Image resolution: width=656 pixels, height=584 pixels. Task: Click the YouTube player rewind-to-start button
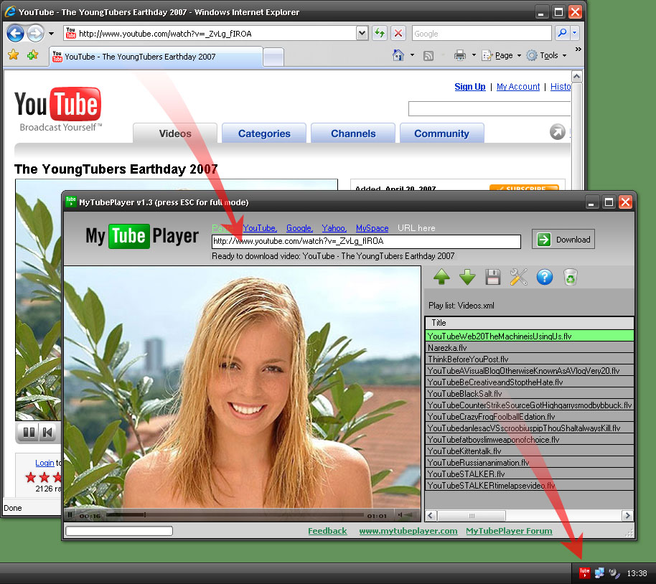(x=47, y=432)
